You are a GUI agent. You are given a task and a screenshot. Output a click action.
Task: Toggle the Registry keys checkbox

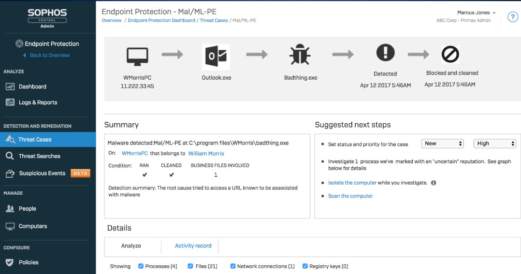coord(305,266)
